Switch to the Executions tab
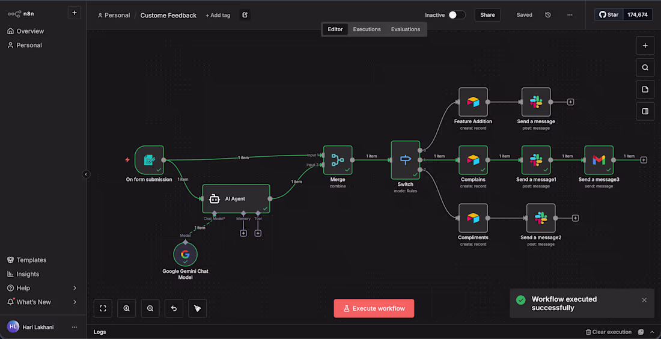661x339 pixels. coord(367,29)
